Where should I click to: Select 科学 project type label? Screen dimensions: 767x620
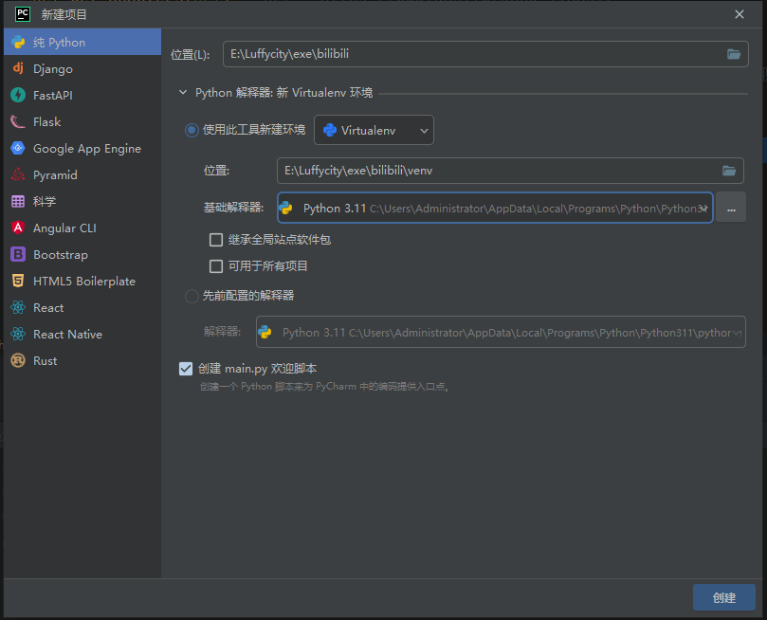coord(45,201)
